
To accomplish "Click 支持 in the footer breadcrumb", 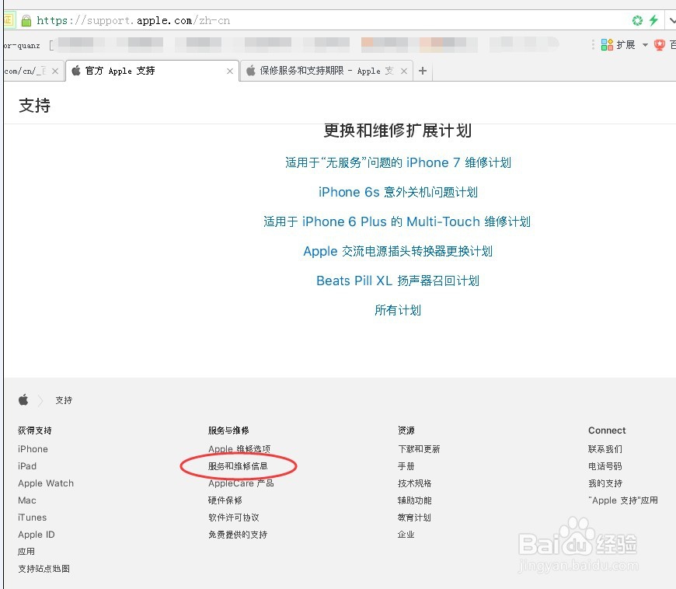I will [64, 400].
